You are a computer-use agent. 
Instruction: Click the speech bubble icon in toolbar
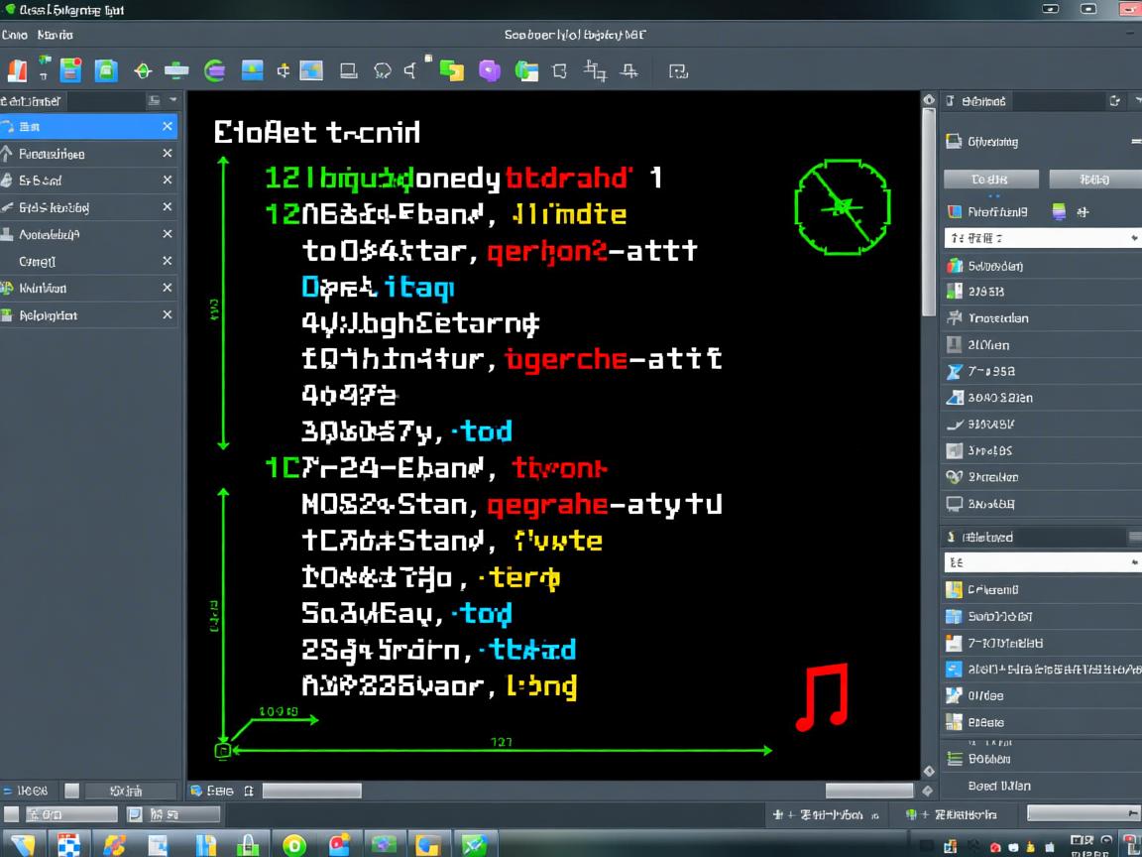383,70
